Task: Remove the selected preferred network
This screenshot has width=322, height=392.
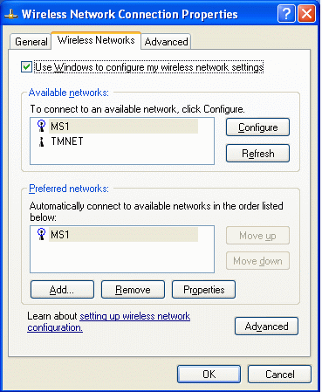Action: point(133,290)
